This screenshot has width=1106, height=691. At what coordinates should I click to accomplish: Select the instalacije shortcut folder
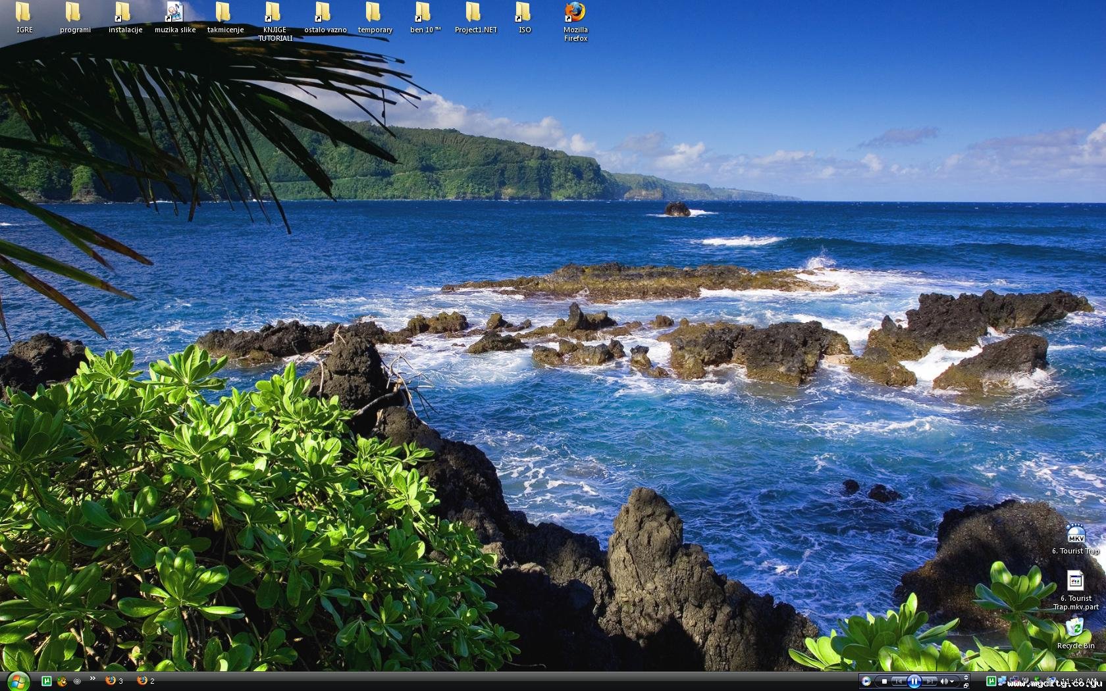click(x=125, y=18)
